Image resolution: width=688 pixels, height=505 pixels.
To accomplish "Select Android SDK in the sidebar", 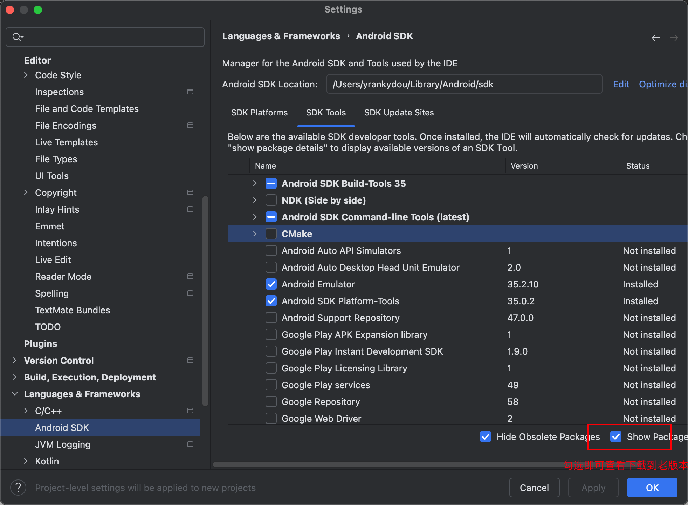I will [x=101, y=427].
